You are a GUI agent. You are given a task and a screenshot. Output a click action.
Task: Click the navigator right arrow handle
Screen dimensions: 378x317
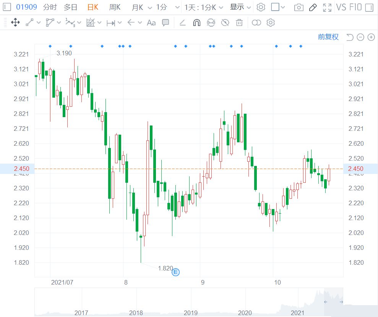pos(341,302)
